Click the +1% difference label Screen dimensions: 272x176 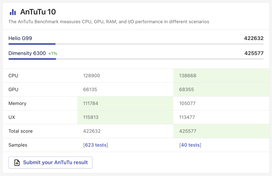pos(53,53)
